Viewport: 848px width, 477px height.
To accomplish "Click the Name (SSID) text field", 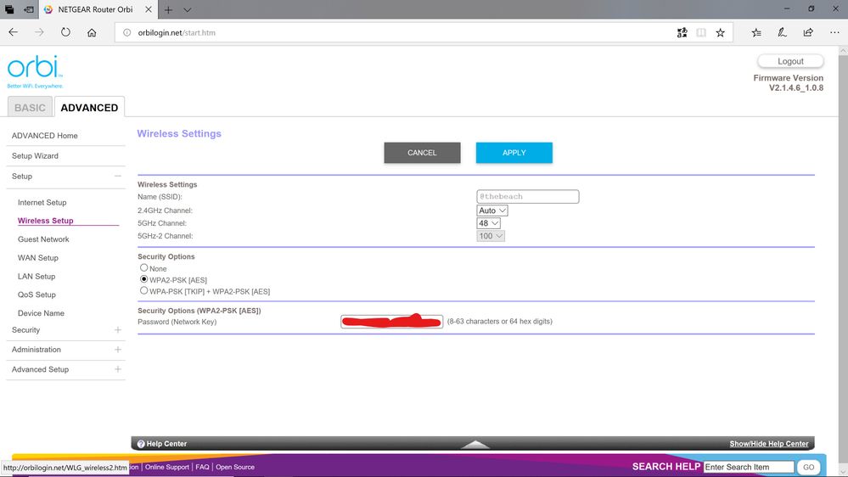I will (527, 197).
